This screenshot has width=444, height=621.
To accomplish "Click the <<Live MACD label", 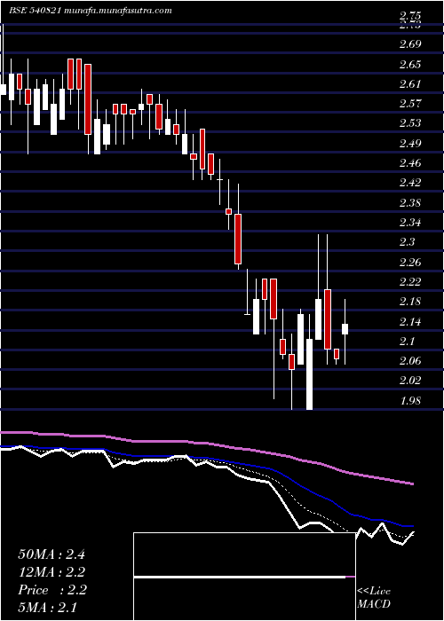I will click(374, 598).
